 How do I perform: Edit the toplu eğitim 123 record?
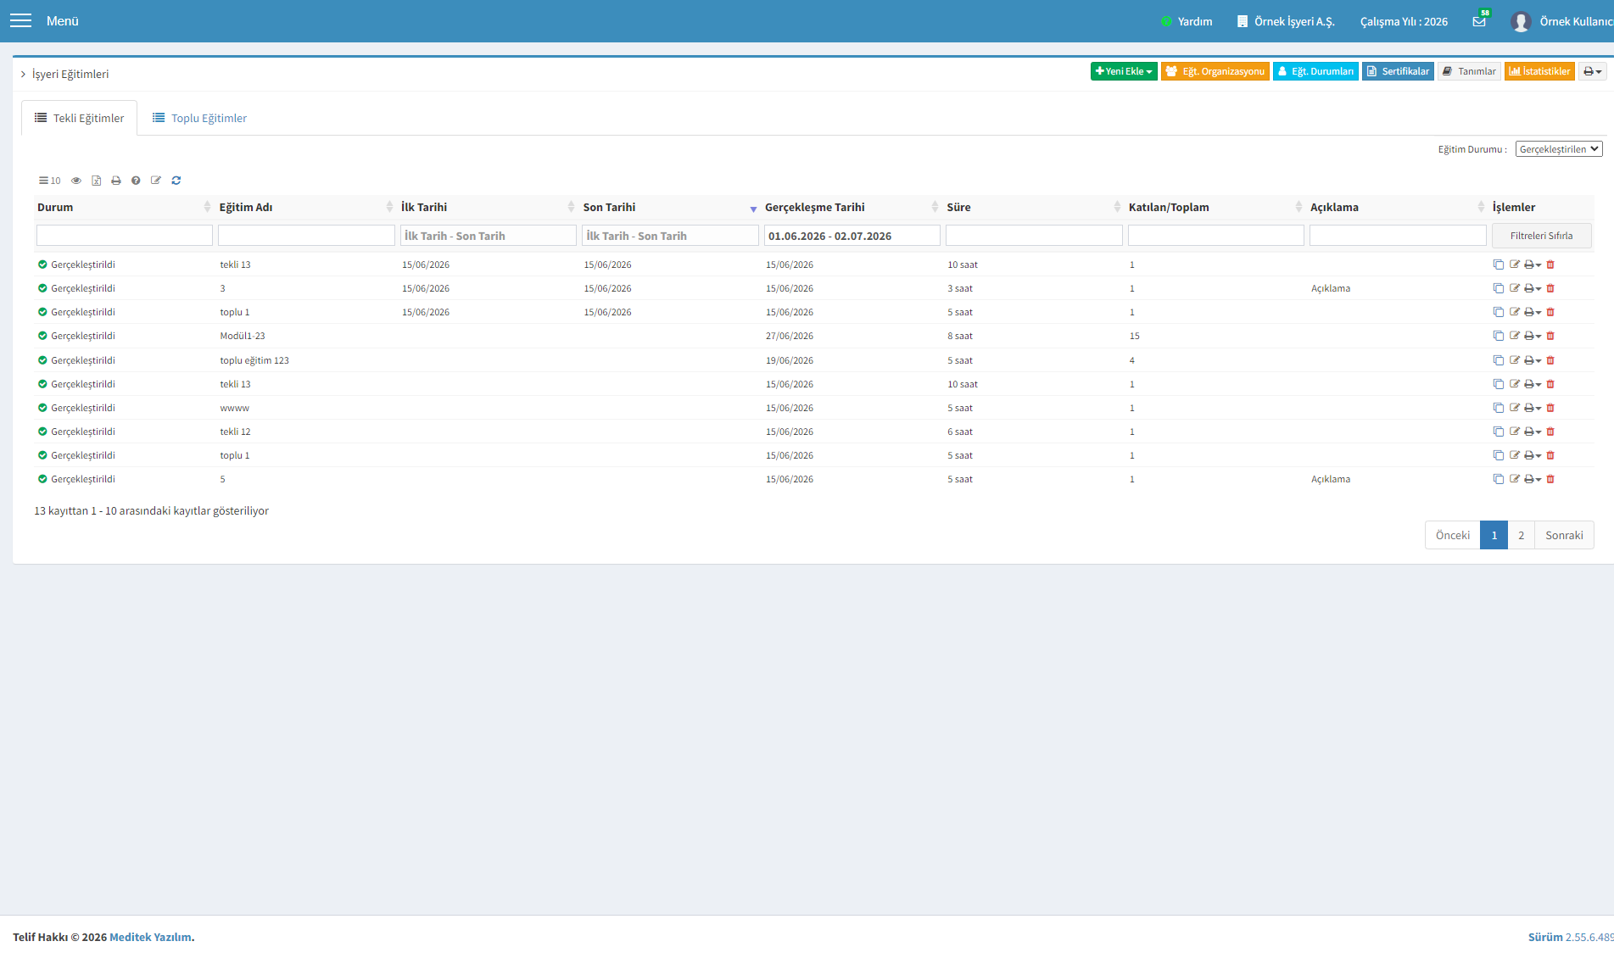coord(1515,360)
